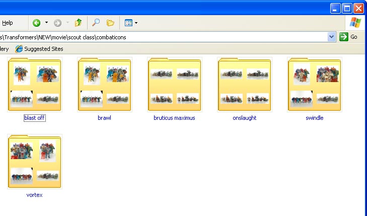Open the Views dropdown button
This screenshot has width=367, height=216.
click(x=130, y=23)
